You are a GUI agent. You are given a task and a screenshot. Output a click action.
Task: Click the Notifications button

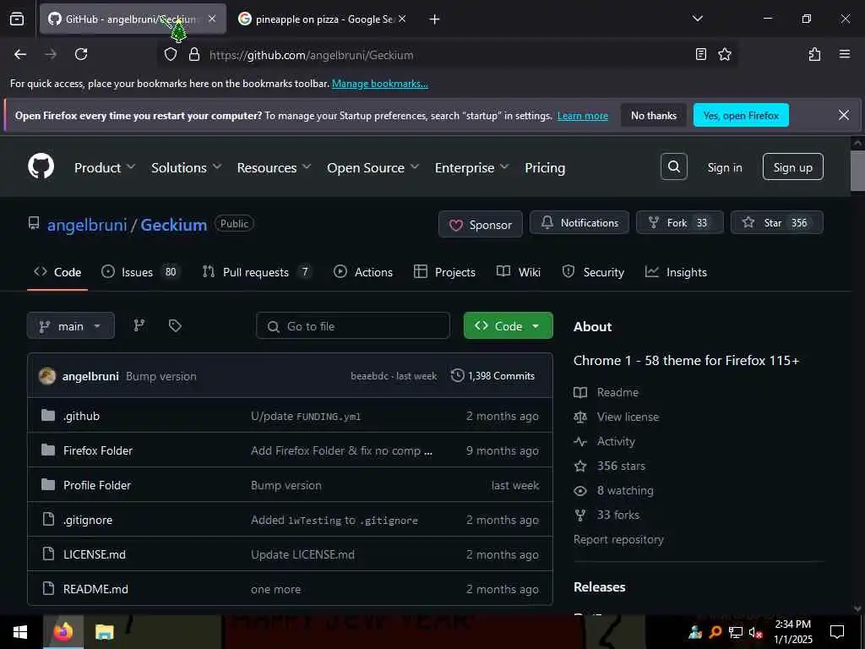[579, 222]
